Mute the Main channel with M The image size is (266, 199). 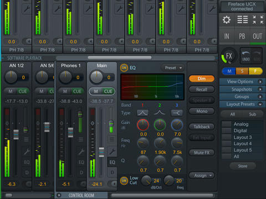pos(96,91)
